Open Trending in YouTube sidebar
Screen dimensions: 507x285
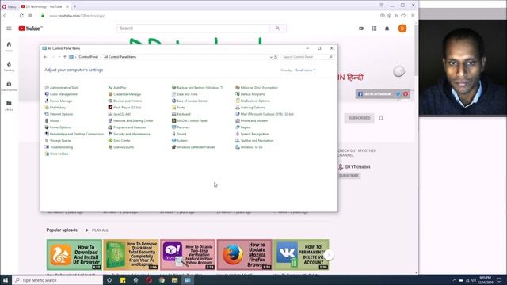pos(9,66)
